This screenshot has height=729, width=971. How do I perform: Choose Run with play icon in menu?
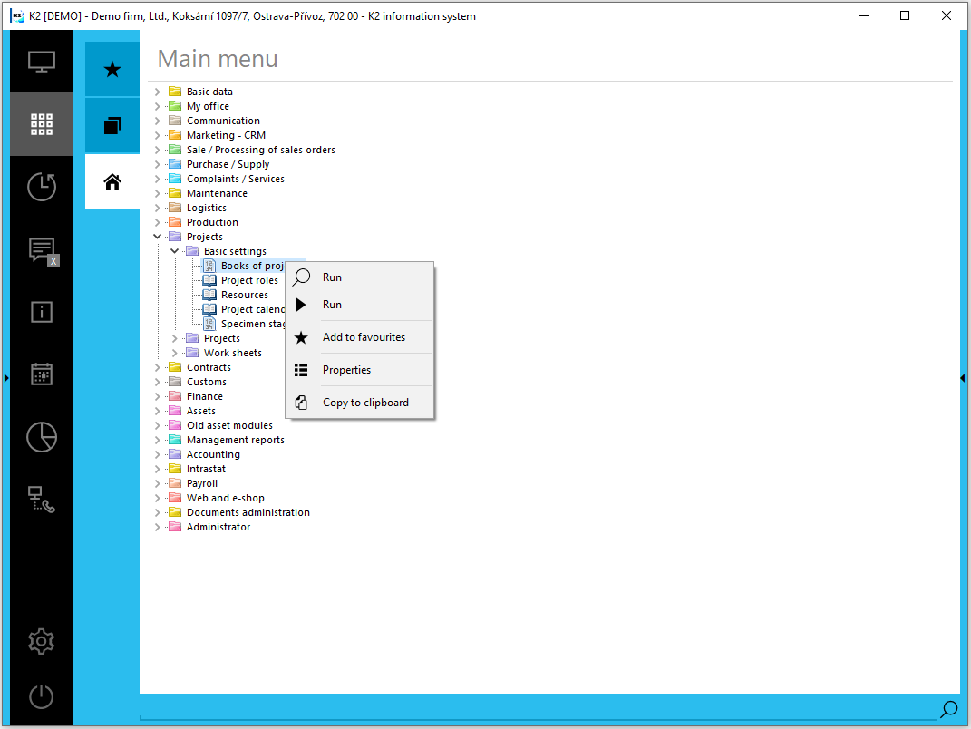[x=360, y=304]
